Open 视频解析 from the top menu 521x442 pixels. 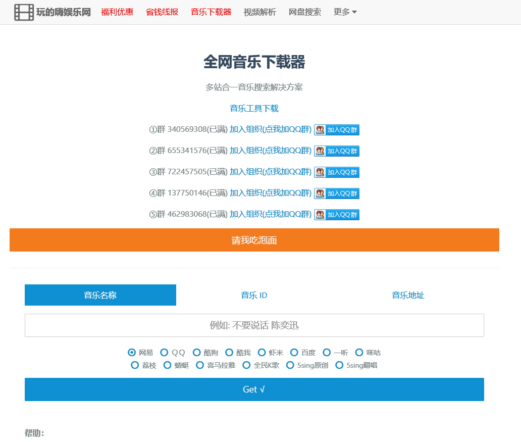[259, 12]
